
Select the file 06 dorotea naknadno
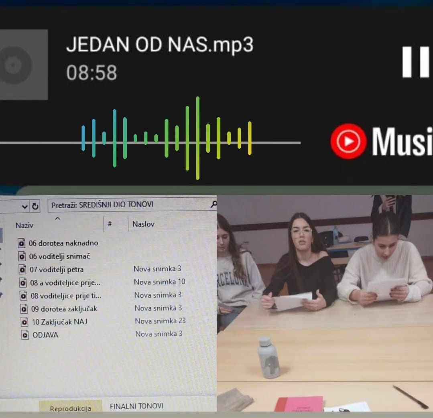63,243
